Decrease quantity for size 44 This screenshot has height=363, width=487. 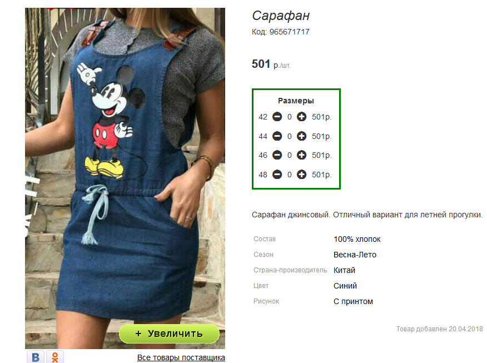click(x=277, y=136)
